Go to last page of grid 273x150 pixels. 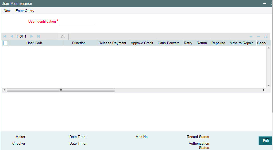coord(39,37)
